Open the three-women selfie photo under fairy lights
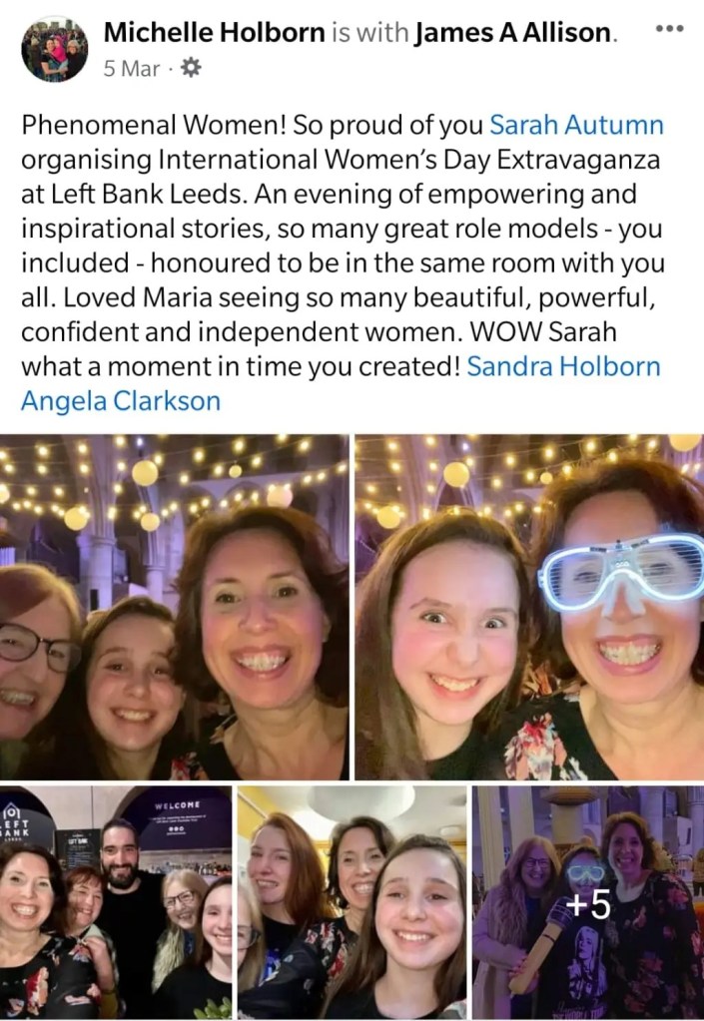Image resolution: width=704 pixels, height=1021 pixels. 175,607
